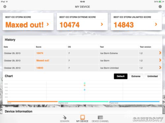This screenshot has height=123, width=165.
Task: Click the BEST ICE STORM EXTREME SCORE label
Action: 78,17
